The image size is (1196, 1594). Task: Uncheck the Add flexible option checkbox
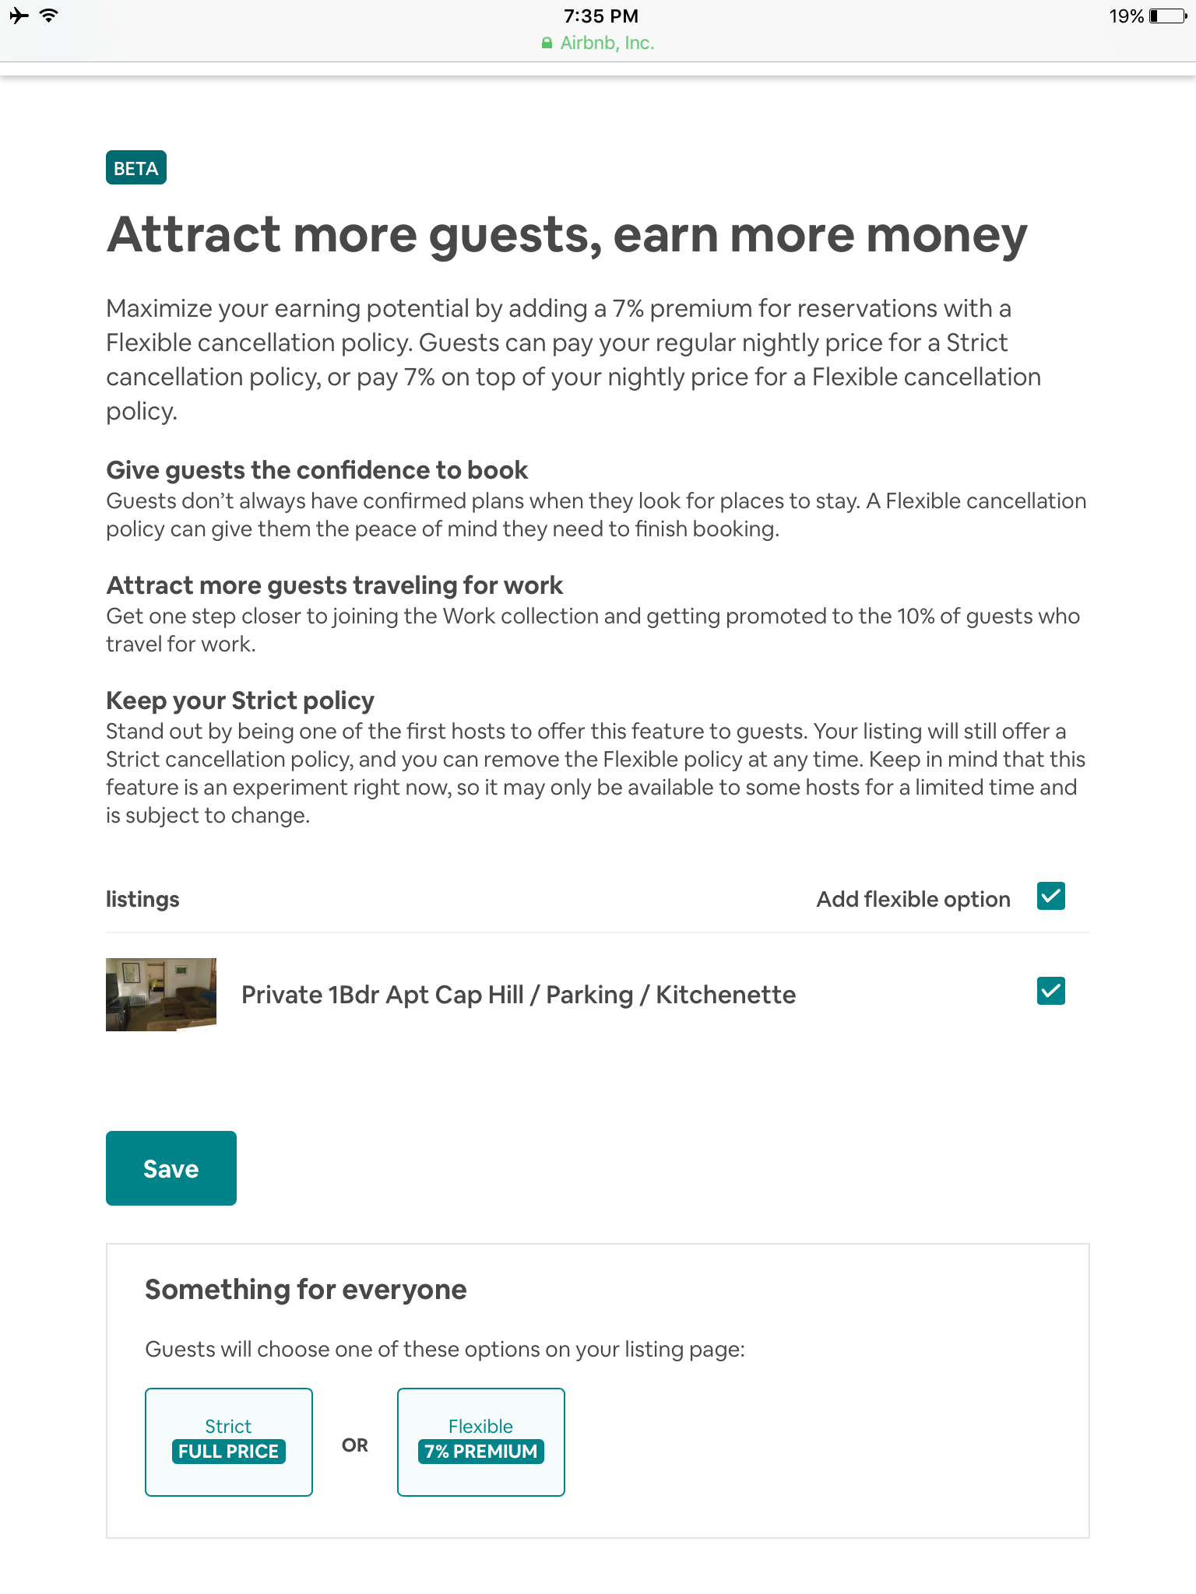tap(1050, 897)
